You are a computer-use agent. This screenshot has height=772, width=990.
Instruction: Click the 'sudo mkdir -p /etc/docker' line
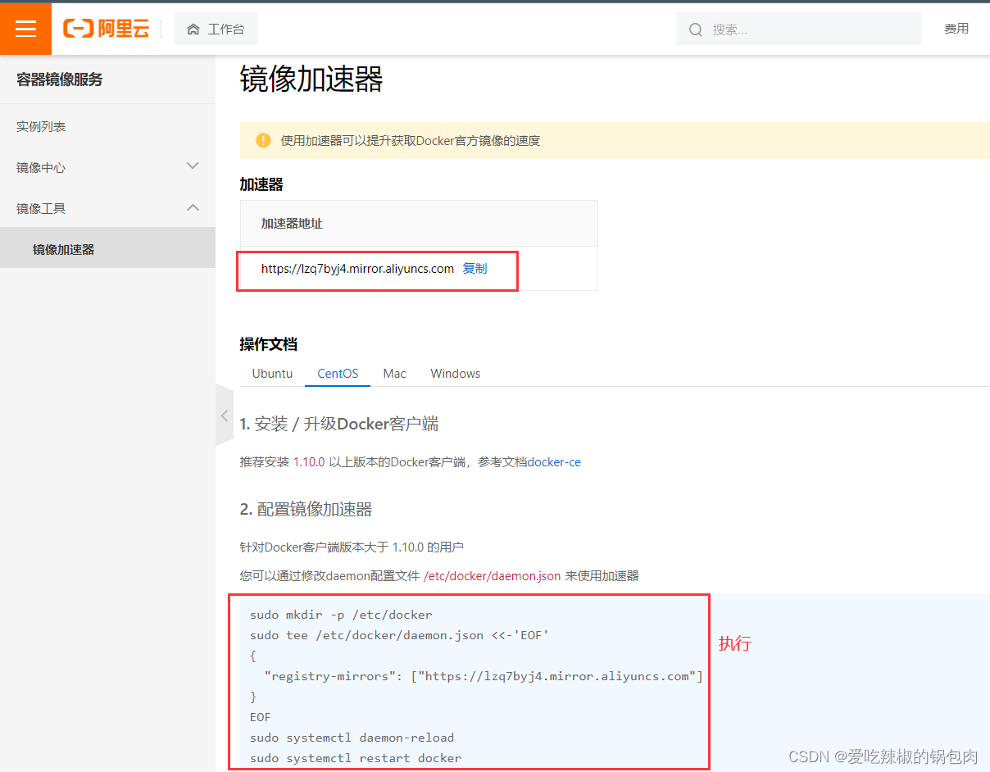(341, 614)
